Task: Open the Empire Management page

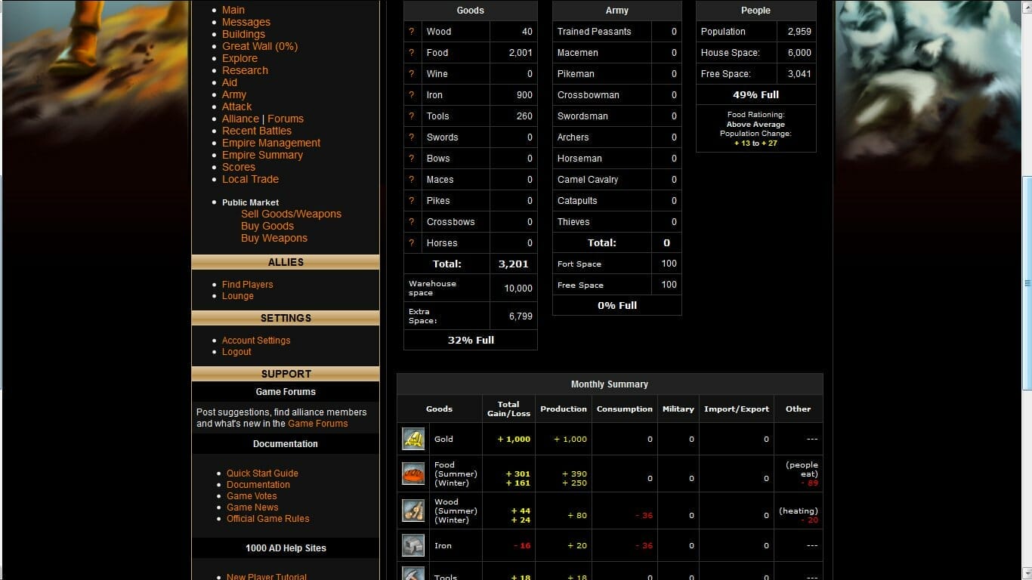Action: 271,143
